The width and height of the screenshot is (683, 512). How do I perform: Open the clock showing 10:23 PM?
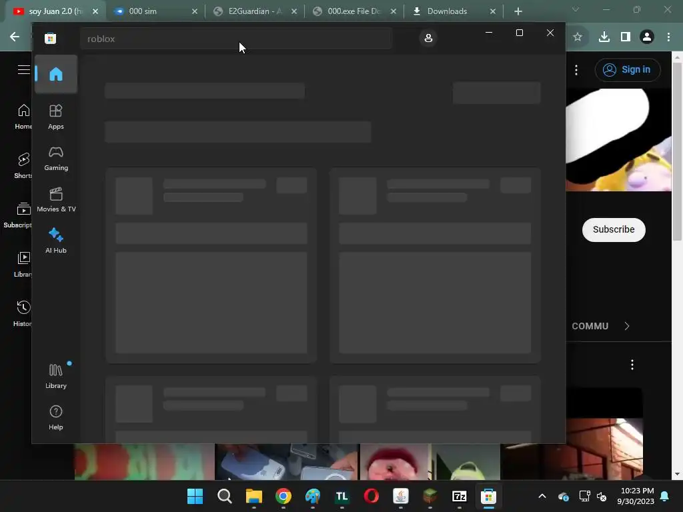tap(636, 496)
